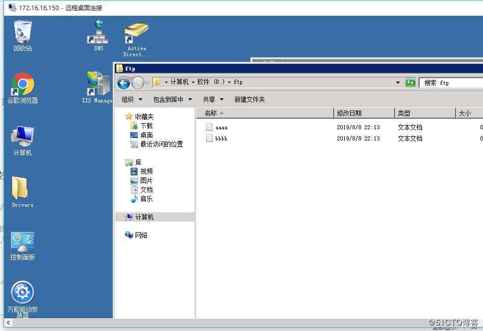Viewport: 483px width, 331px height.
Task: Click the 新建文件夹 button
Action: [249, 99]
